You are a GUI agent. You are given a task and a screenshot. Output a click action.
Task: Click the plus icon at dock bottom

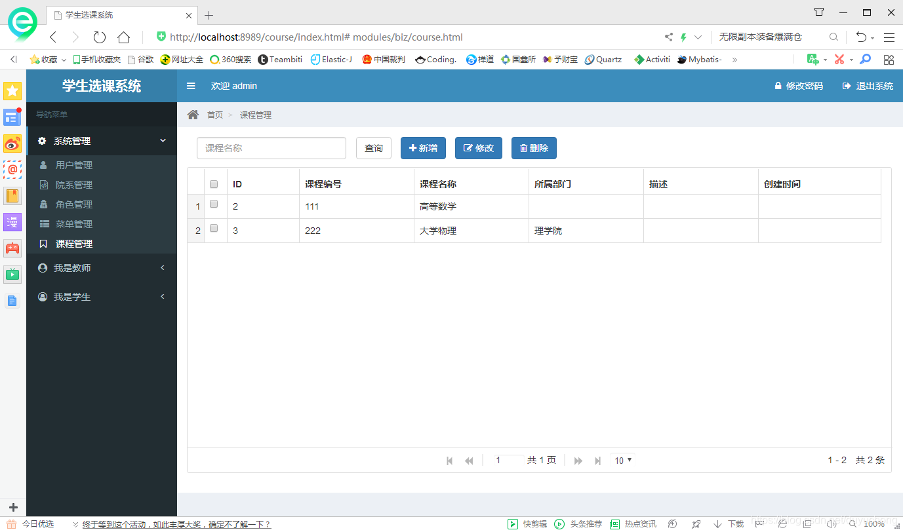(12, 507)
